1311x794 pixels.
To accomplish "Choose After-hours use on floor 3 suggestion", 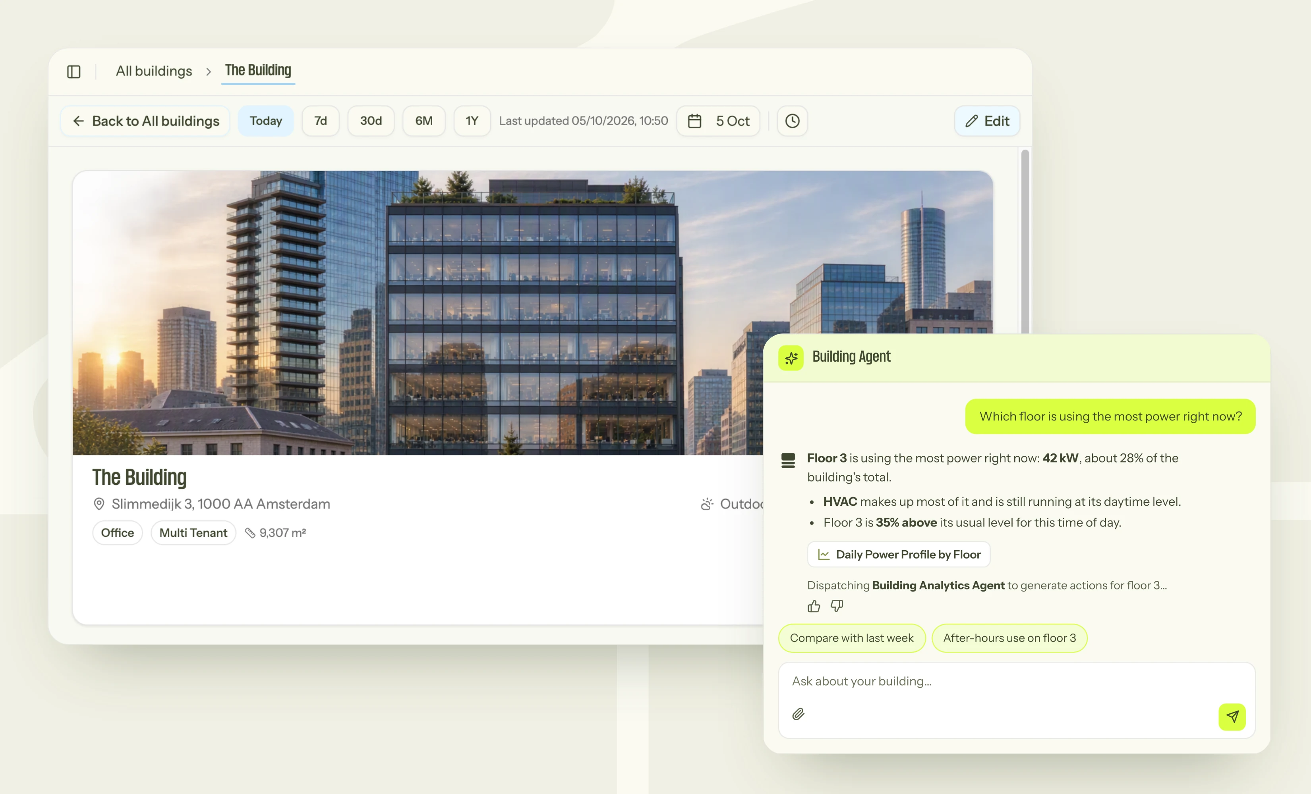I will coord(1009,638).
